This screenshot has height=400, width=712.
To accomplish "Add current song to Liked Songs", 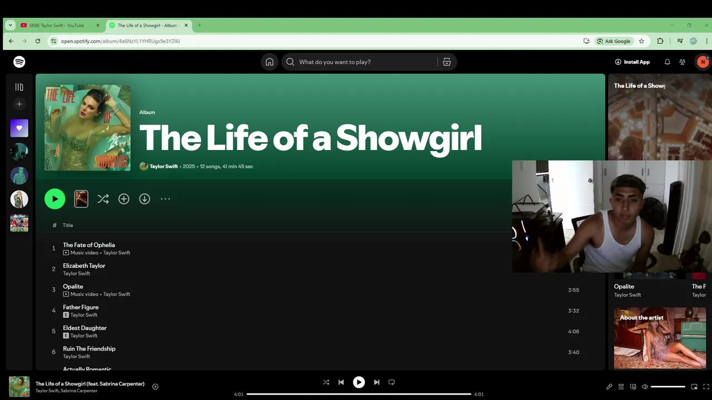I will click(x=155, y=387).
